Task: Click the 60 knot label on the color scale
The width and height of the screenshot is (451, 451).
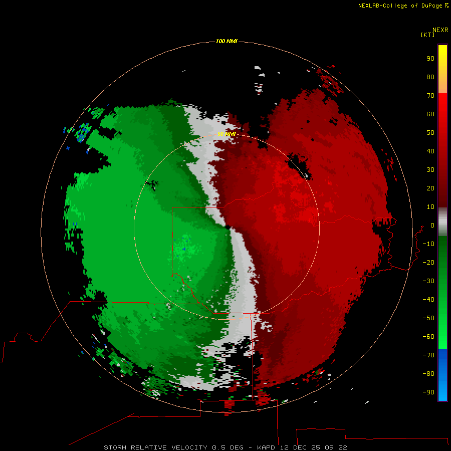Action: coord(430,114)
